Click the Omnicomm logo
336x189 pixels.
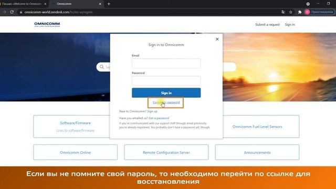coord(47,25)
